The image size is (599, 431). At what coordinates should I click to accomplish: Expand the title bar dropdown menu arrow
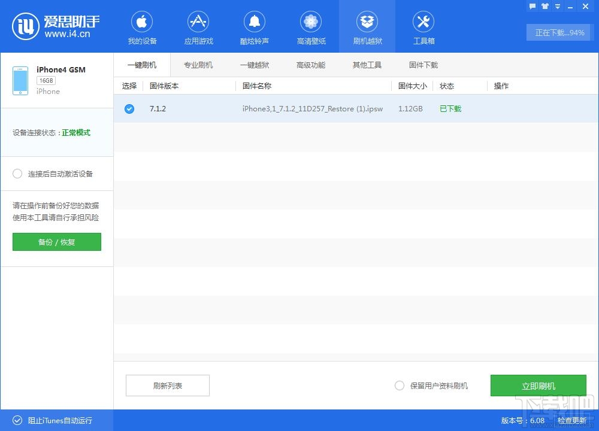[558, 6]
